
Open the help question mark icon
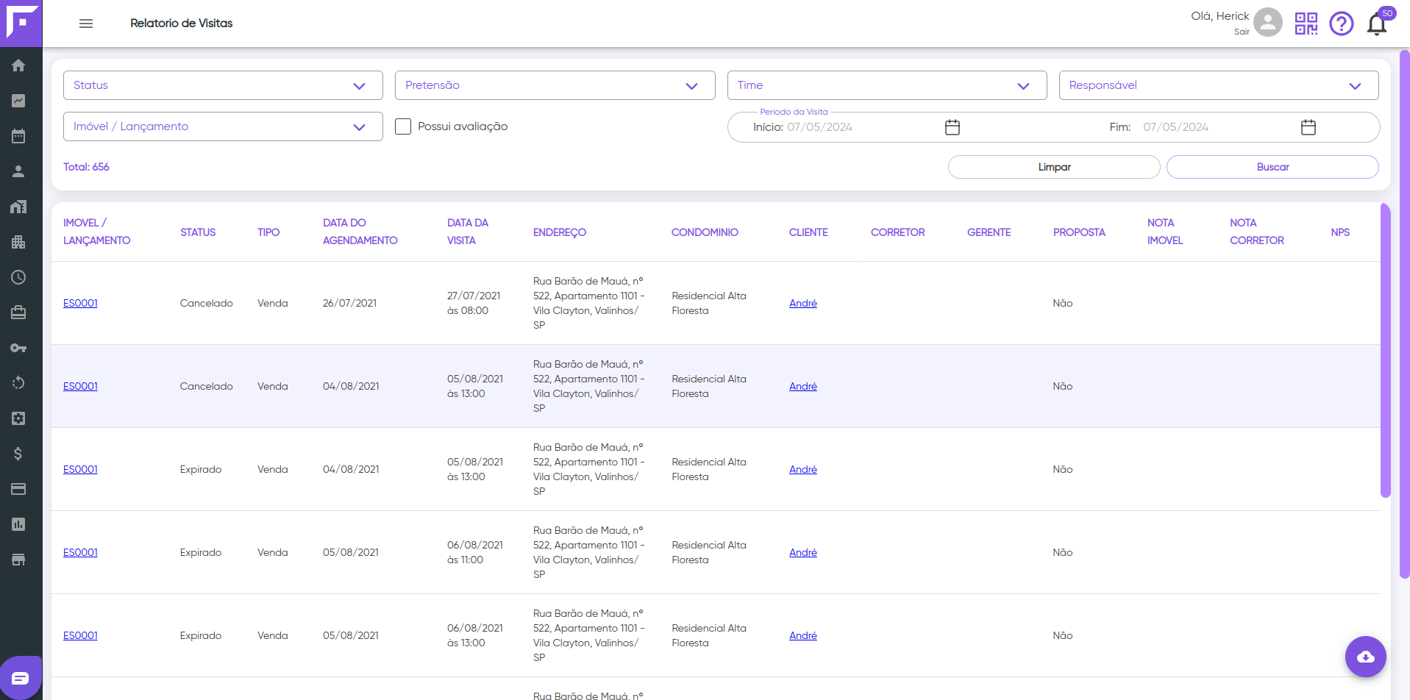1342,24
